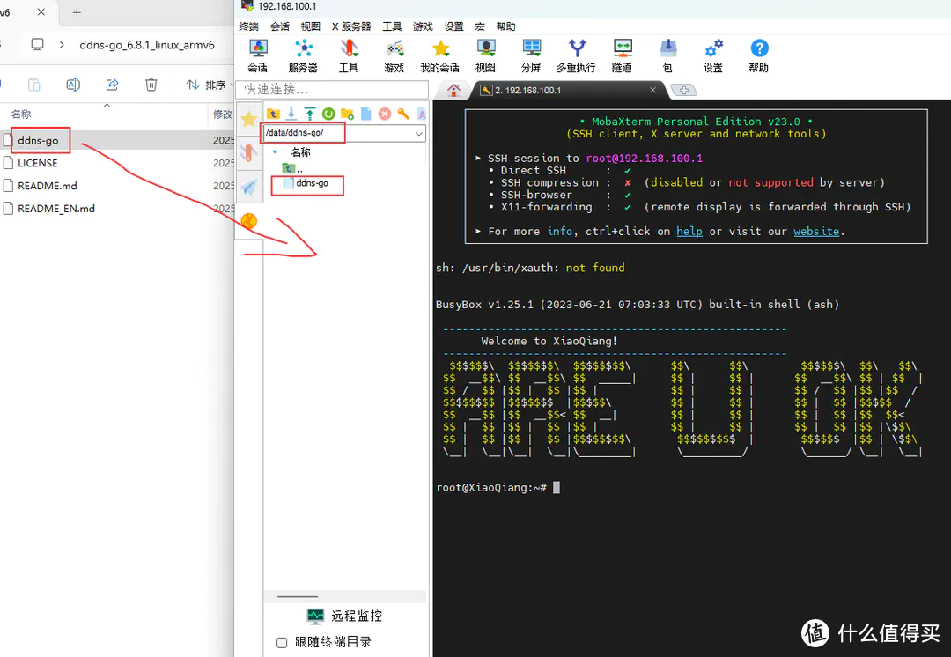This screenshot has width=951, height=657.
Task: Expand breadcrumb chevron before ddns-go_6.8.1_linux_armv6
Action: coord(62,45)
